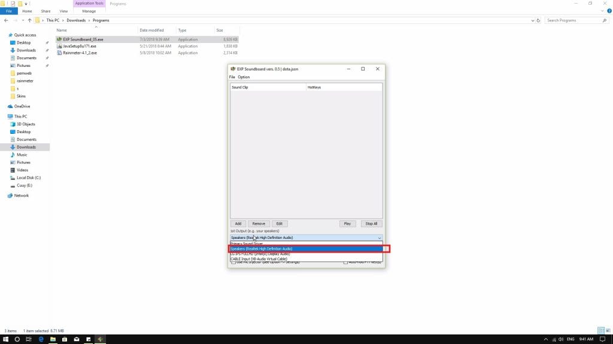Open the Manage Application Tools tab
Image resolution: width=613 pixels, height=344 pixels.
[89, 11]
